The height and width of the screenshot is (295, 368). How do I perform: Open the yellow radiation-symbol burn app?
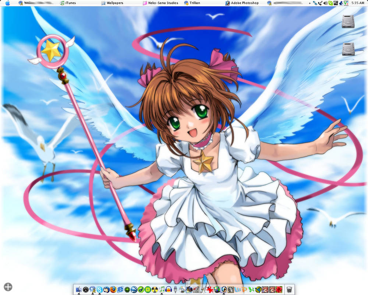click(155, 289)
